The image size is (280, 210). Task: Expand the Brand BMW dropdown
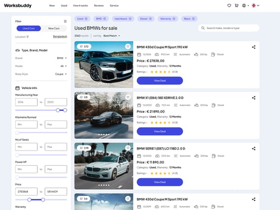(62, 58)
